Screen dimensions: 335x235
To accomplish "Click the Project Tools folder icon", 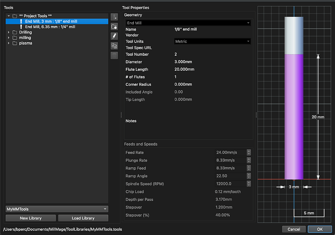I will coord(15,16).
